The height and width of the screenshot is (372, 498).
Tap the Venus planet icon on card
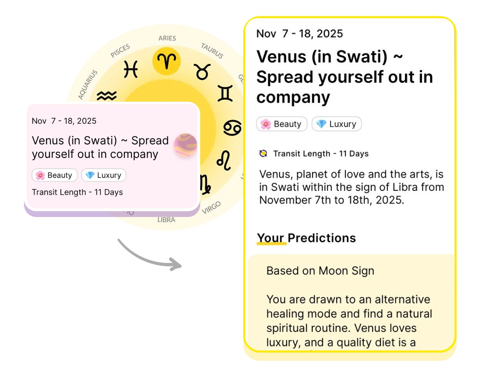pos(185,145)
